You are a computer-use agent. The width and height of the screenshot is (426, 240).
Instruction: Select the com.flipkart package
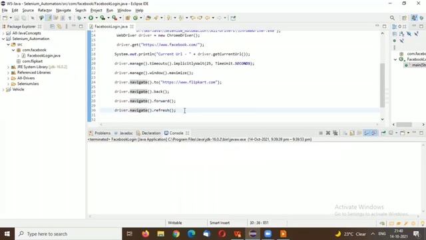pos(33,61)
